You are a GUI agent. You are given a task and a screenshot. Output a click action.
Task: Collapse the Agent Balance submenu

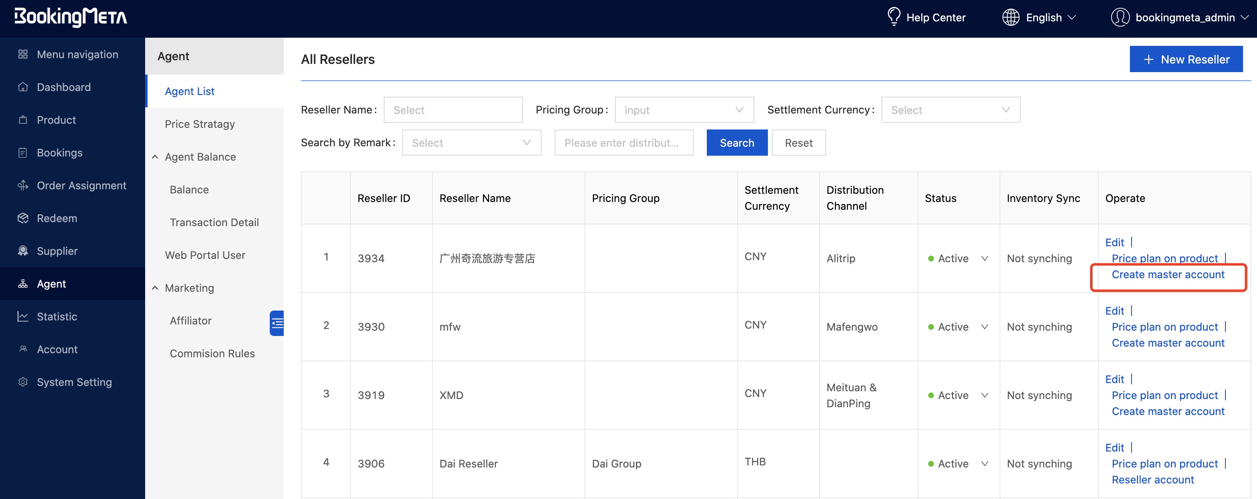pos(155,157)
